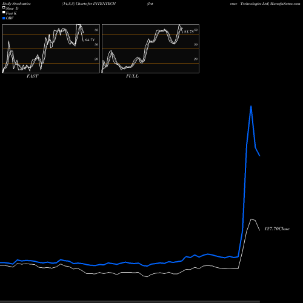The width and height of the screenshot is (303, 303).
Task: Click the 81.78 value in FULL chart
Action: point(189,32)
